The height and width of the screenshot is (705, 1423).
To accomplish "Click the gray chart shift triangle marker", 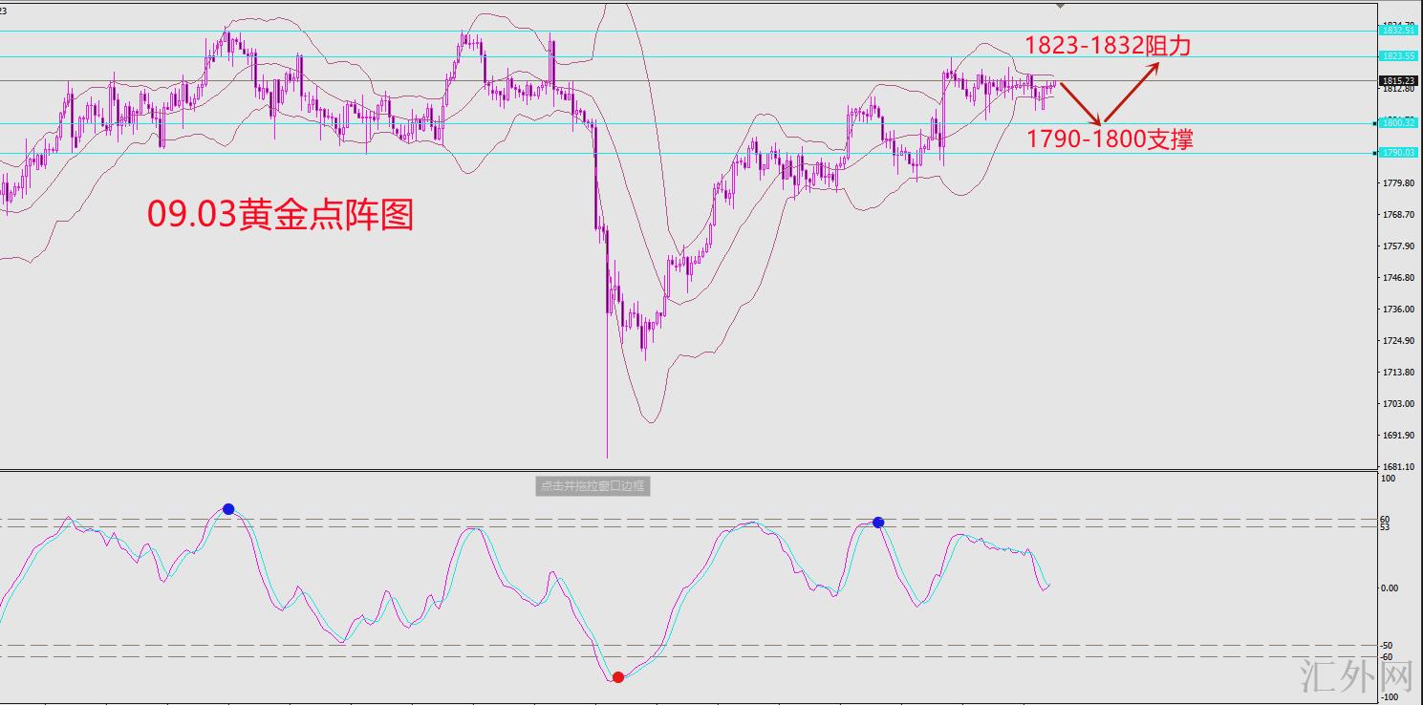I will pos(1060,6).
